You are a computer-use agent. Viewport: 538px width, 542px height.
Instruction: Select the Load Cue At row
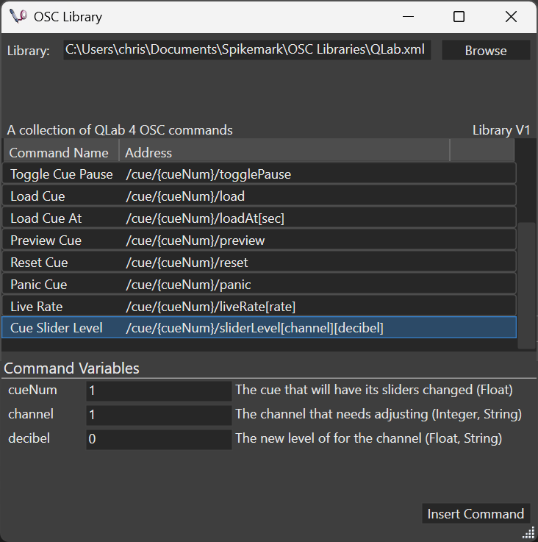click(259, 218)
